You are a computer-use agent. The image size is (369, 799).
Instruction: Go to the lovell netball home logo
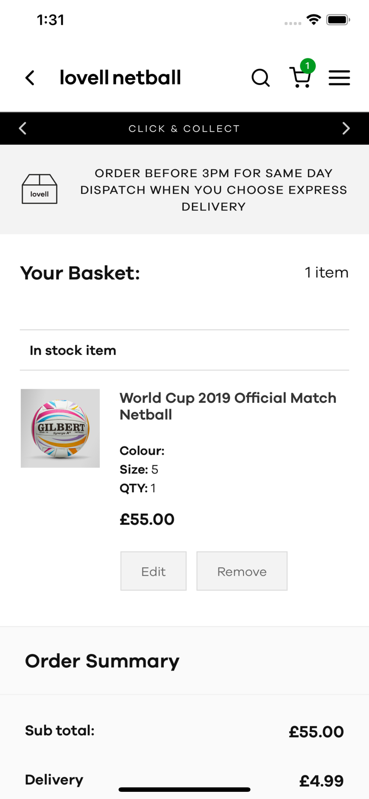click(x=120, y=78)
